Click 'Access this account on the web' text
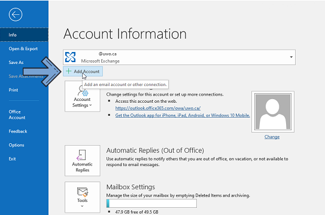Screen dimensions: 325x215 [x=146, y=102]
